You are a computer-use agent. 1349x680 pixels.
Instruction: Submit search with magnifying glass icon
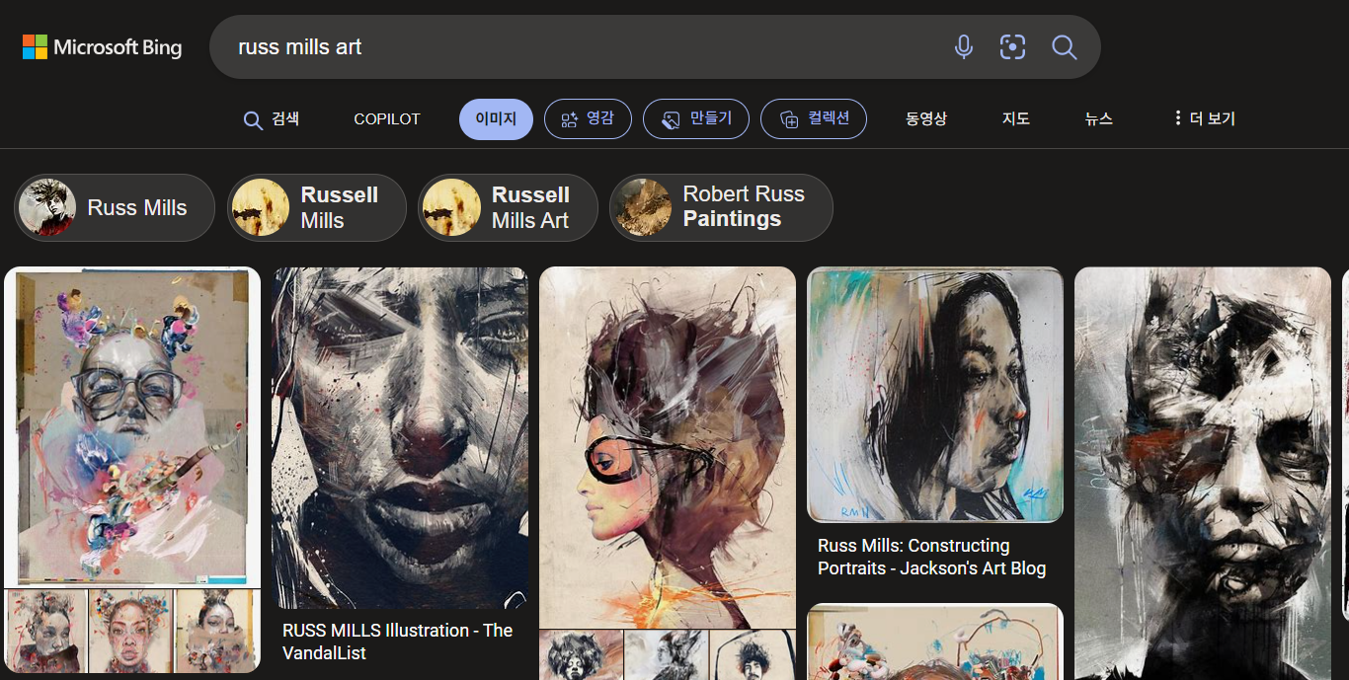pos(1064,46)
